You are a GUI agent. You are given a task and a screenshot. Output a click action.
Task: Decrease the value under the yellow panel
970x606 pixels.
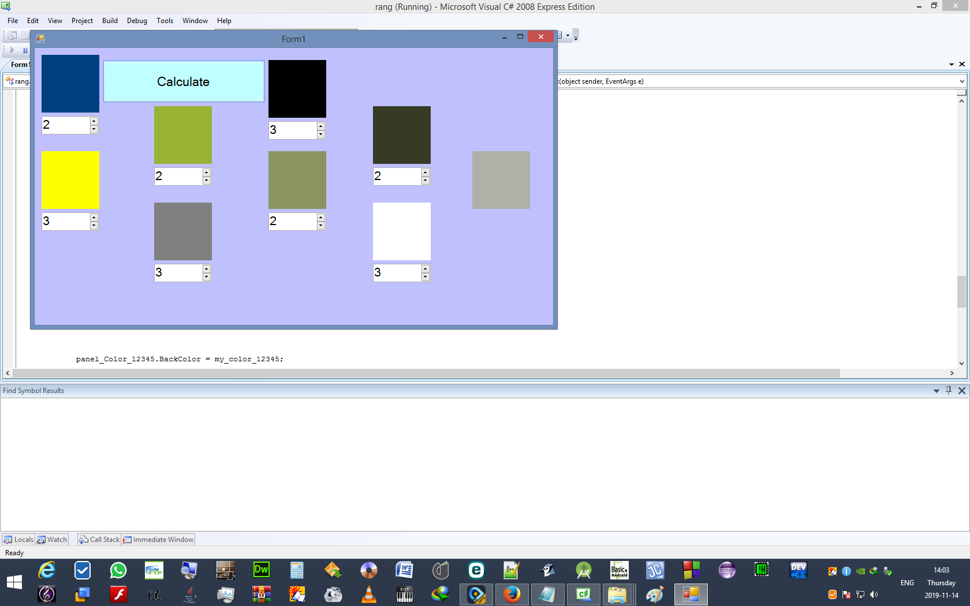coord(94,226)
